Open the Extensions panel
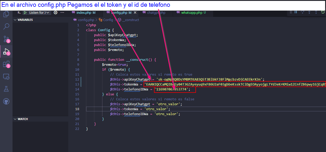This screenshot has width=326, height=152. point(6,63)
